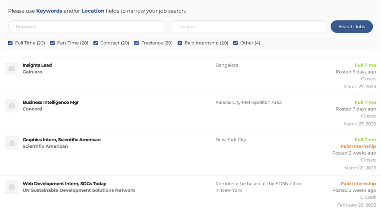Uncheck the Part Time filter checkbox
This screenshot has height=210, width=381.
pyautogui.click(x=52, y=43)
